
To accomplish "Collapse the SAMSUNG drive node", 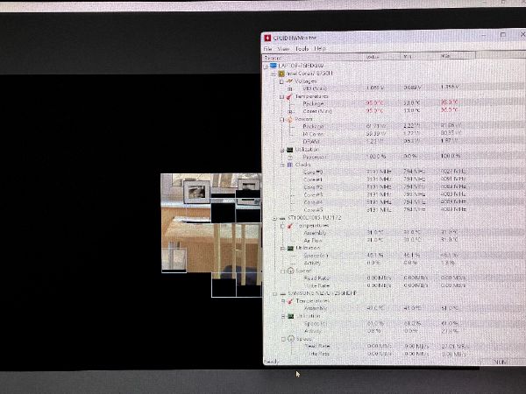I will tap(274, 294).
